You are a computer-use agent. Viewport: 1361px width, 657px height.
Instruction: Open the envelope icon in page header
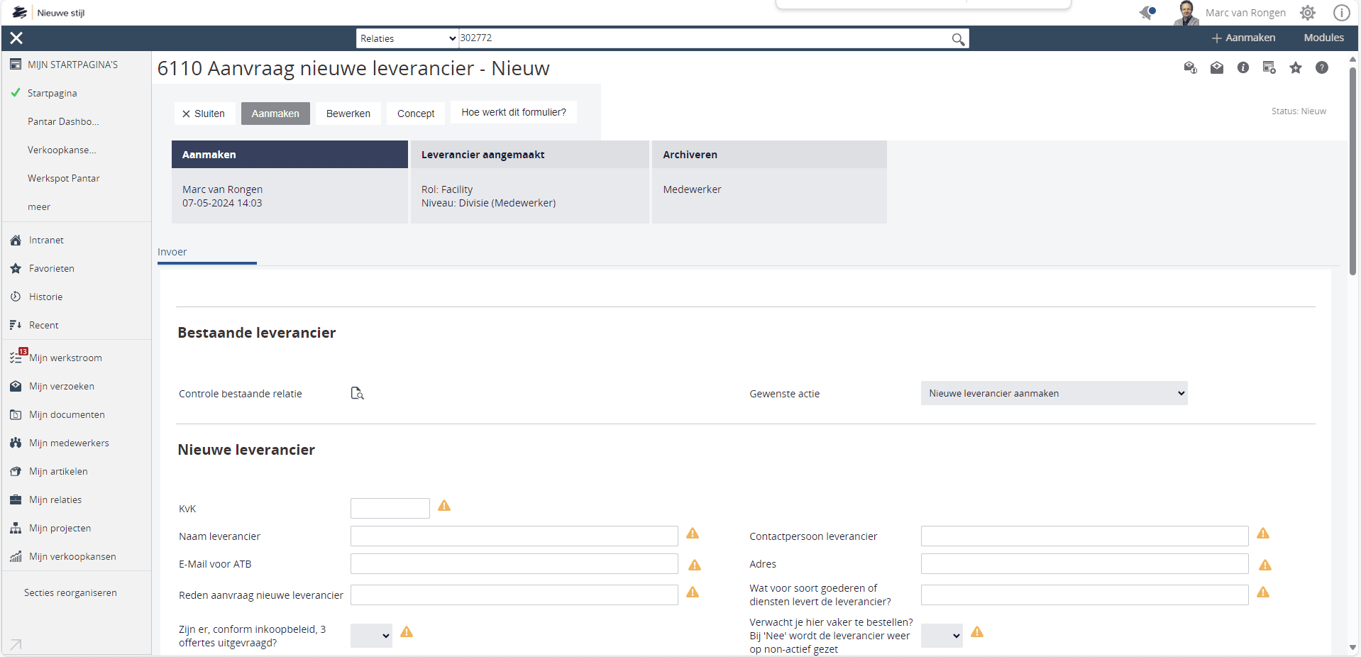1216,68
